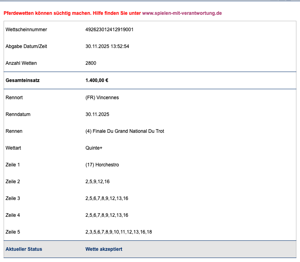Viewport: 300px width, 262px height.
Task: Click the Zeile 5 numbers ending in 18
Action: click(x=119, y=232)
